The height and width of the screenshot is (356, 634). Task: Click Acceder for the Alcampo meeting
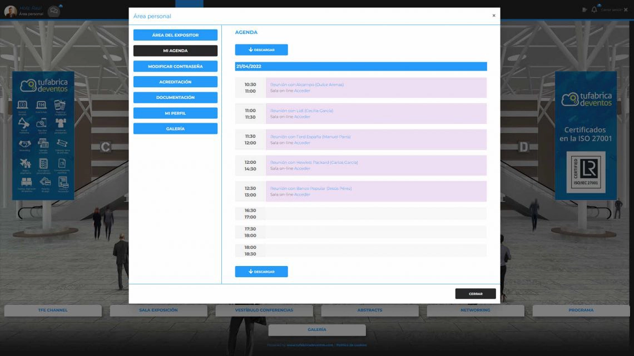point(302,91)
